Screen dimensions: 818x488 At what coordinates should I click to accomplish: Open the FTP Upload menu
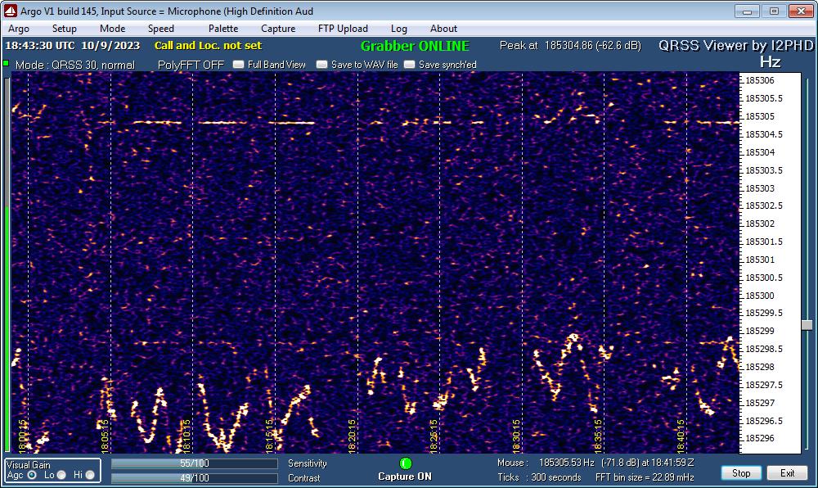(x=343, y=29)
